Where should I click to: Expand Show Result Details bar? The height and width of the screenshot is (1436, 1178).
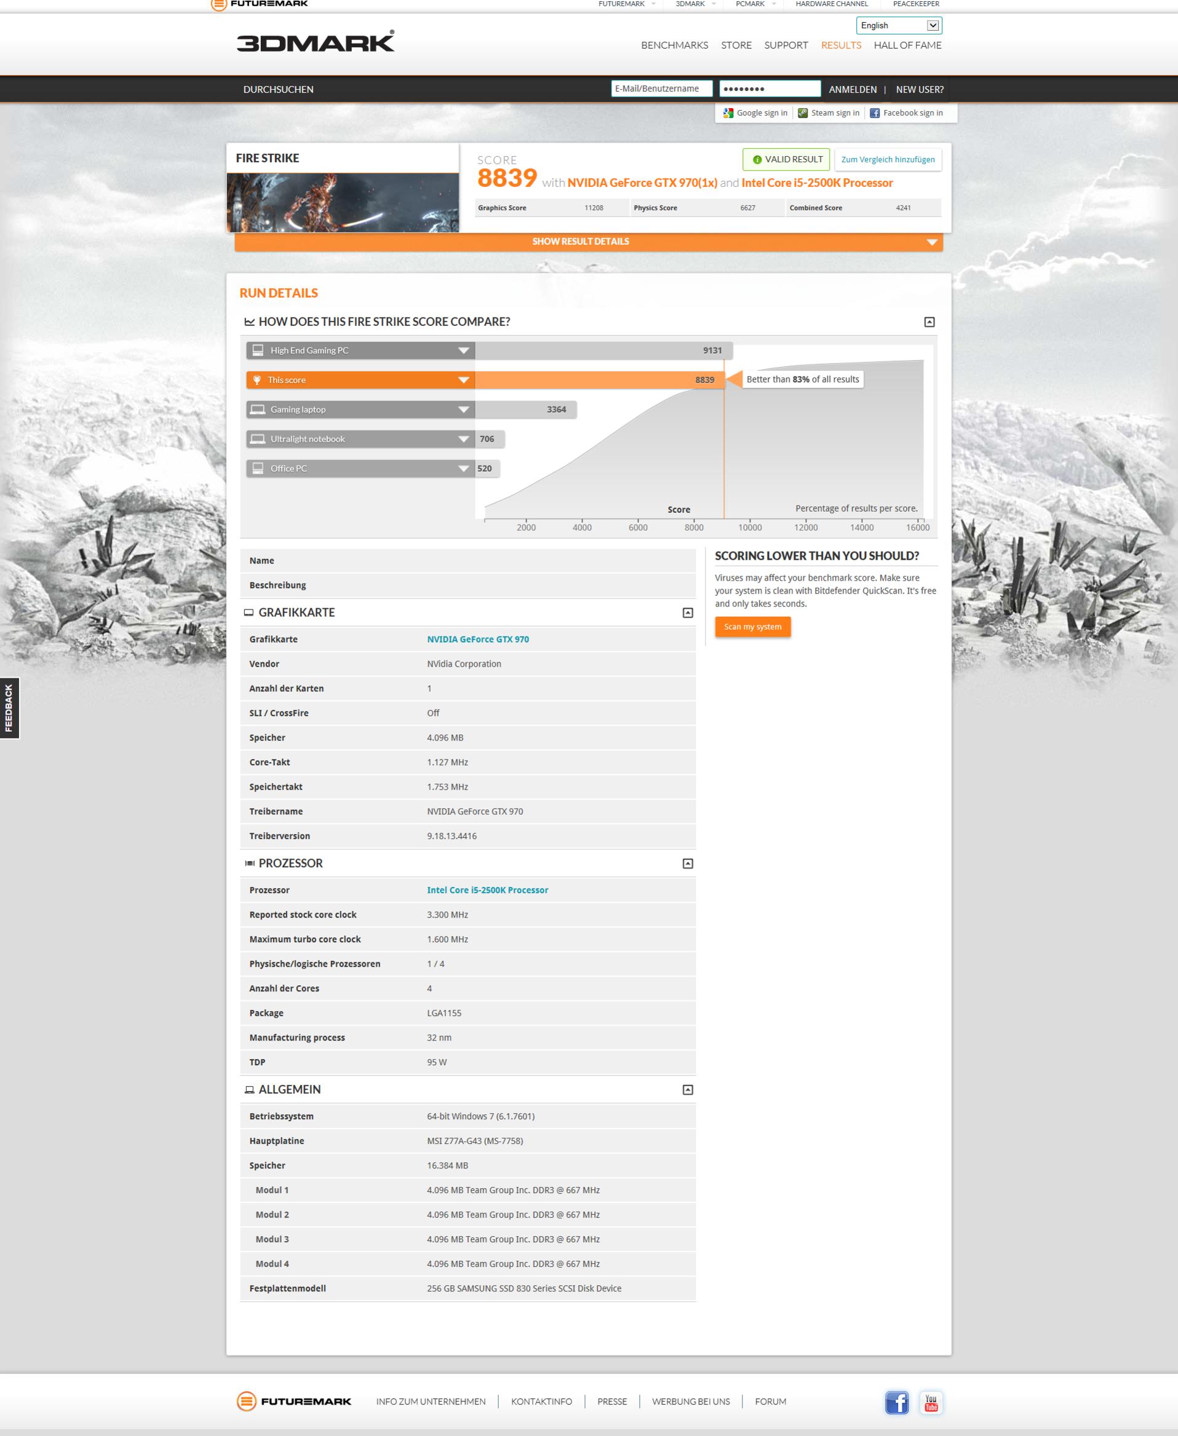click(588, 242)
